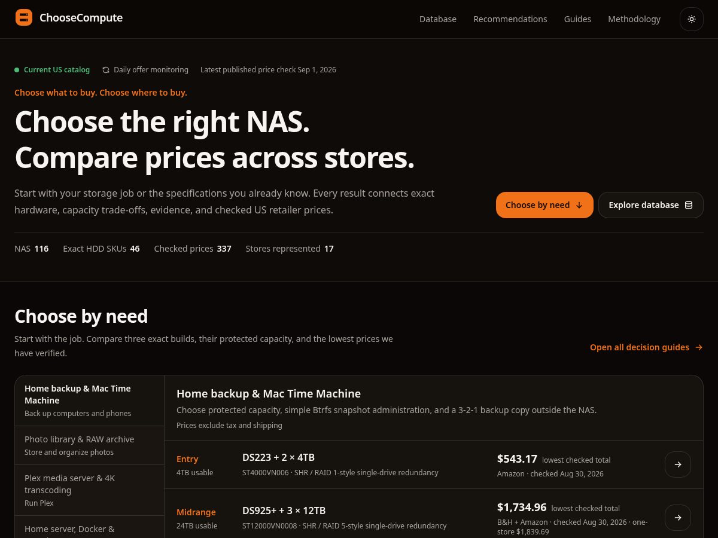Viewport: 718px width, 538px height.
Task: Click the Prices exclude tax and shipping note
Action: 229,426
